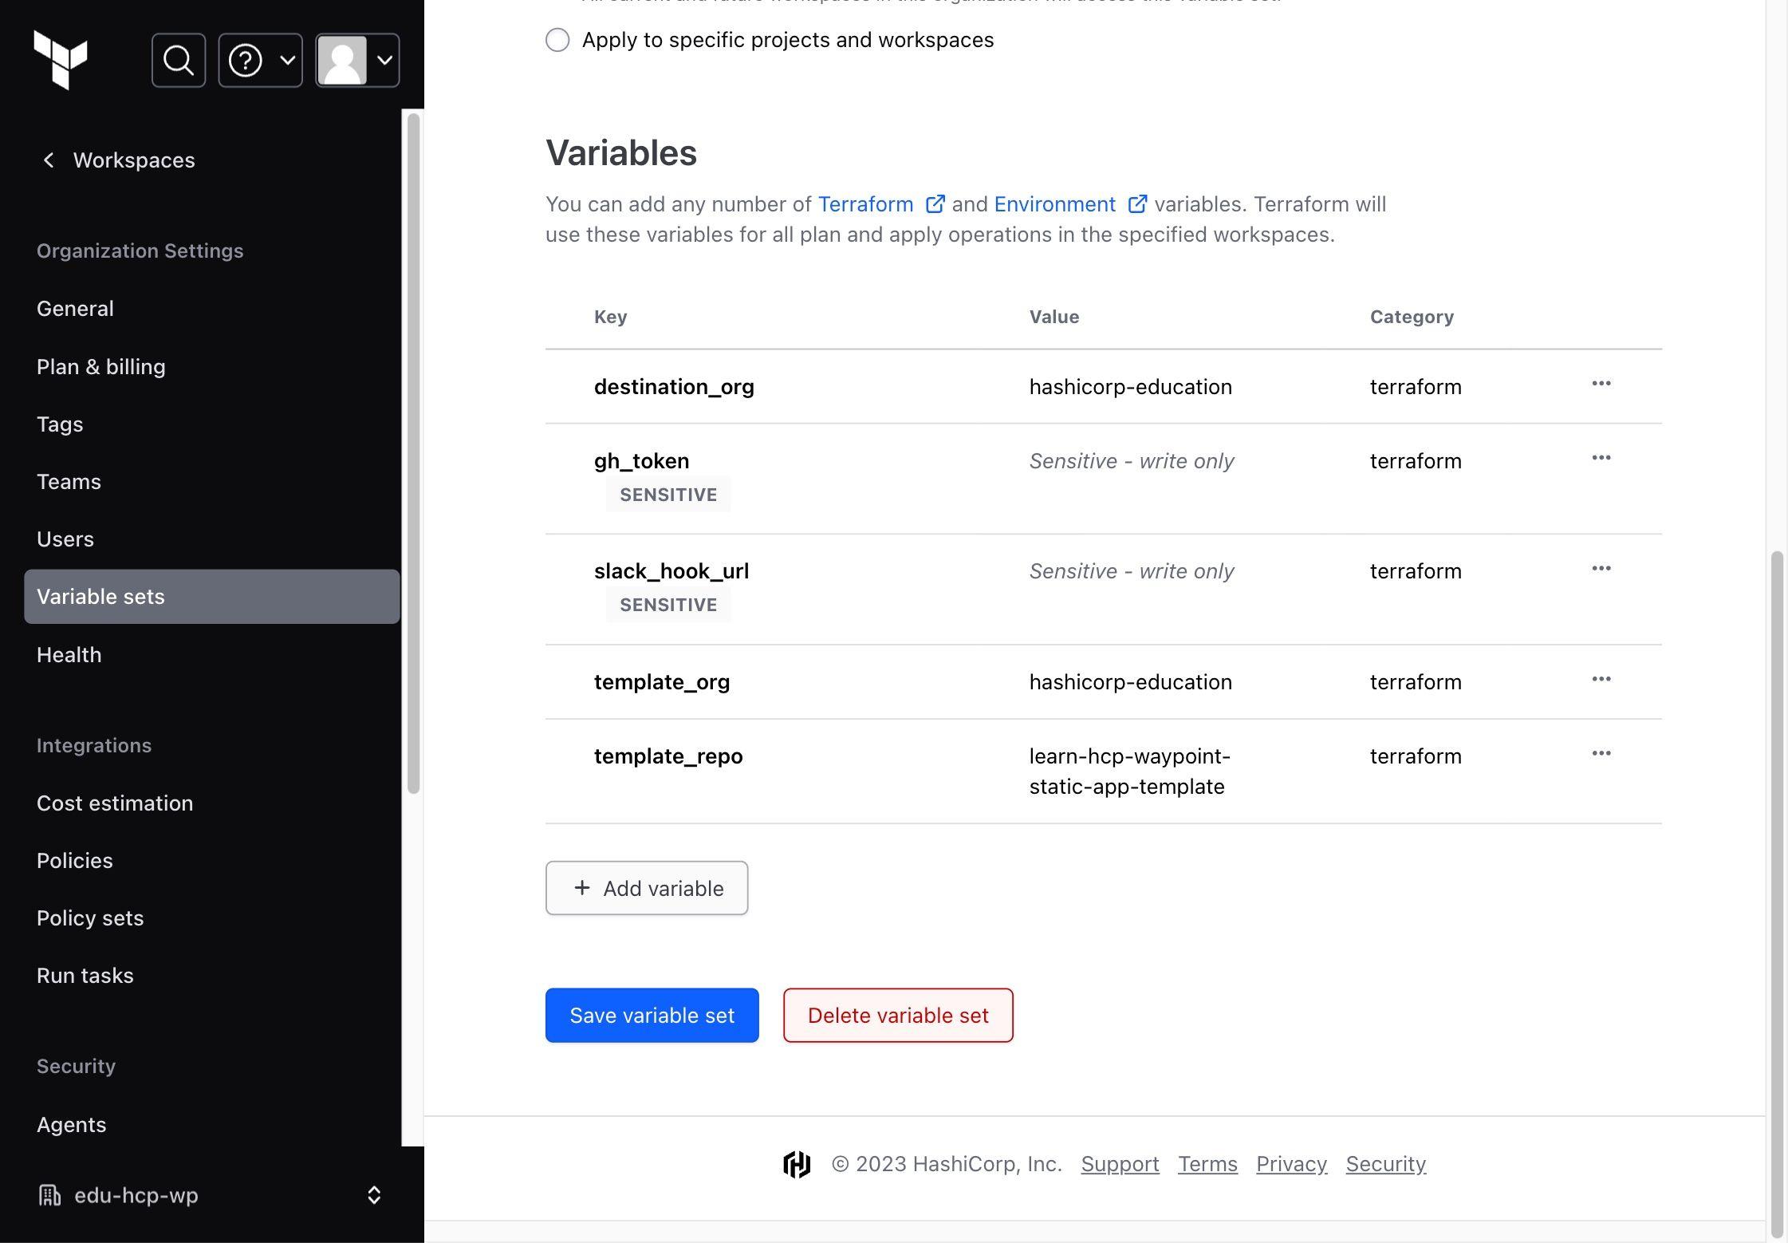Click the destination_org key
The image size is (1788, 1243).
point(674,387)
